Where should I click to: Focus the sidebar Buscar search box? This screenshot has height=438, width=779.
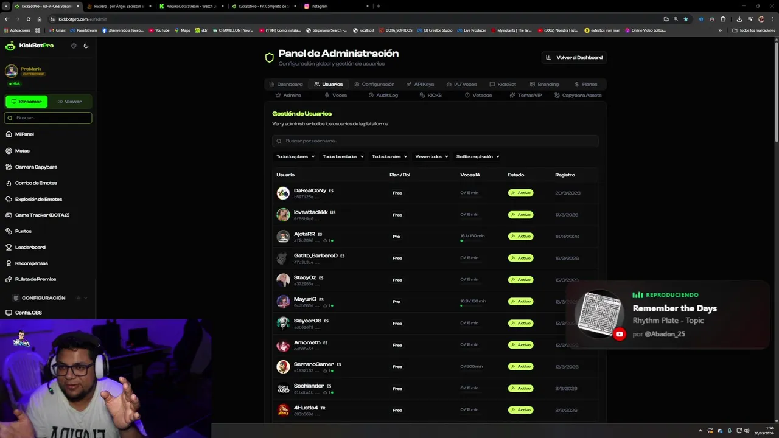tap(48, 118)
